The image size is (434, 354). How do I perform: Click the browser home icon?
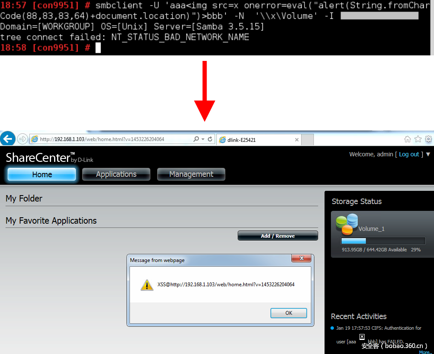[408, 139]
